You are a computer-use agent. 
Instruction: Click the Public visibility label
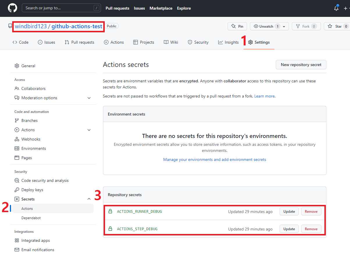click(112, 26)
